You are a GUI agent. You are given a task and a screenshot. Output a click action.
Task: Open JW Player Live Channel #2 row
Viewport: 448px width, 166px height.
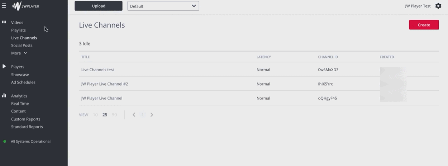259,84
